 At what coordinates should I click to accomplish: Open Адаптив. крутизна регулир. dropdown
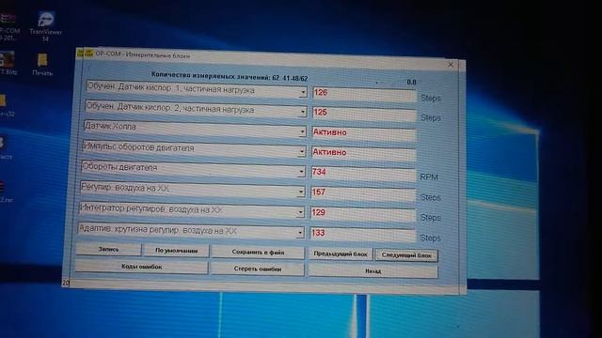click(300, 232)
